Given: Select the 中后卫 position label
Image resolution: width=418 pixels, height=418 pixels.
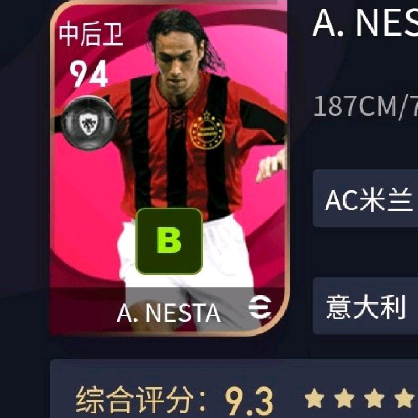Looking at the screenshot, I should [91, 34].
